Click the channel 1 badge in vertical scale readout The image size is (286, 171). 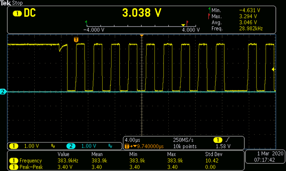[x=13, y=146]
